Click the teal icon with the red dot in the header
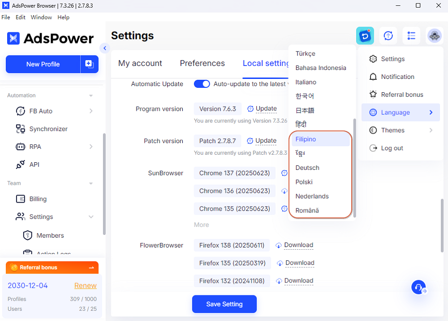Viewport: 448px width, 321px height. [365, 36]
